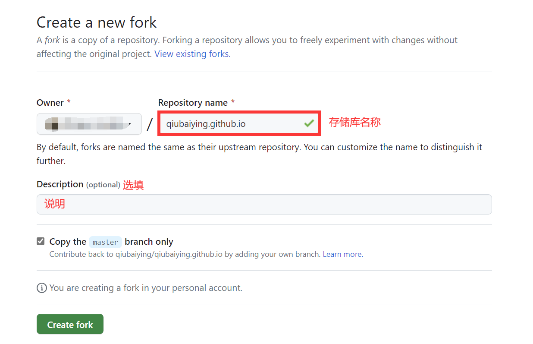Click the personal account notice text
The width and height of the screenshot is (533, 344).
146,288
